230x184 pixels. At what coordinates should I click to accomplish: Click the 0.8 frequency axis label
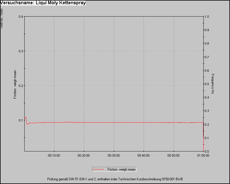click(207, 43)
